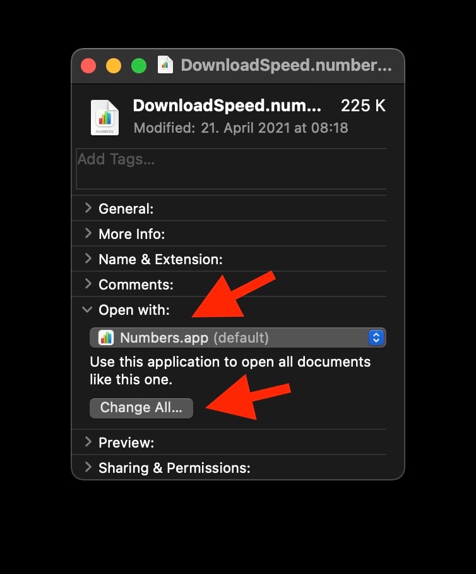Click the Change All button
The height and width of the screenshot is (574, 476).
coord(141,408)
